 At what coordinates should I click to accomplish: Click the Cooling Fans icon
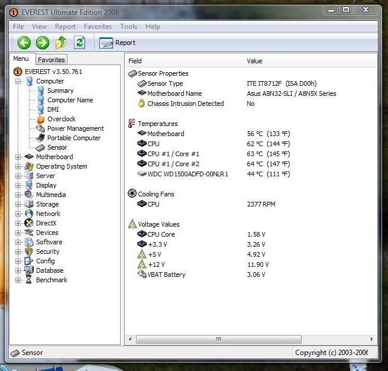click(x=132, y=193)
